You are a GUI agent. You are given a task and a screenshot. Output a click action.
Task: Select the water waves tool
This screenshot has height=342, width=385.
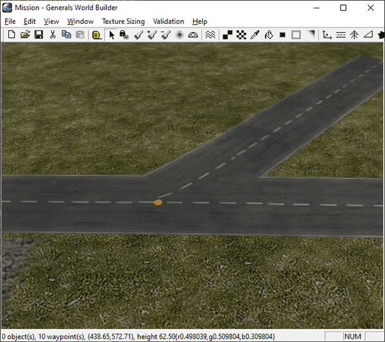(210, 35)
